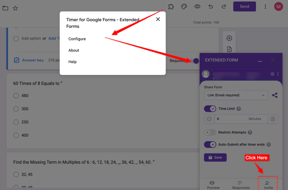
Task: Click the redo arrow icon
Action: (224, 6)
